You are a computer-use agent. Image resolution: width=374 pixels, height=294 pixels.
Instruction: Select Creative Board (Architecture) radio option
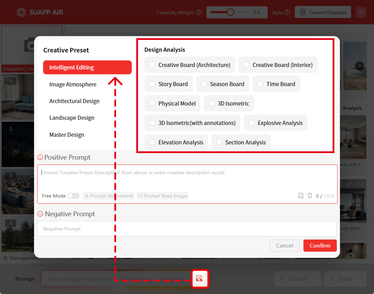[152, 65]
